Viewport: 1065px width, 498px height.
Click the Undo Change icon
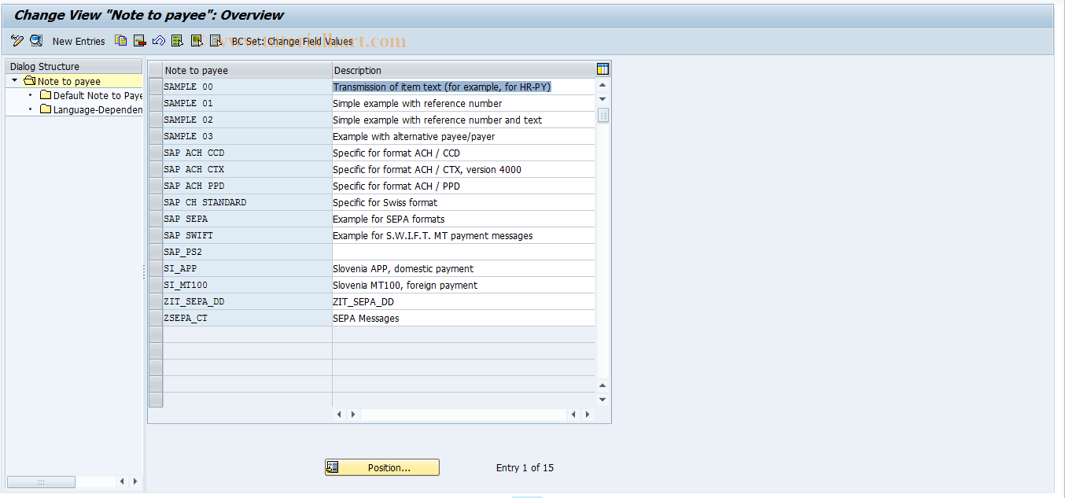[x=158, y=40]
